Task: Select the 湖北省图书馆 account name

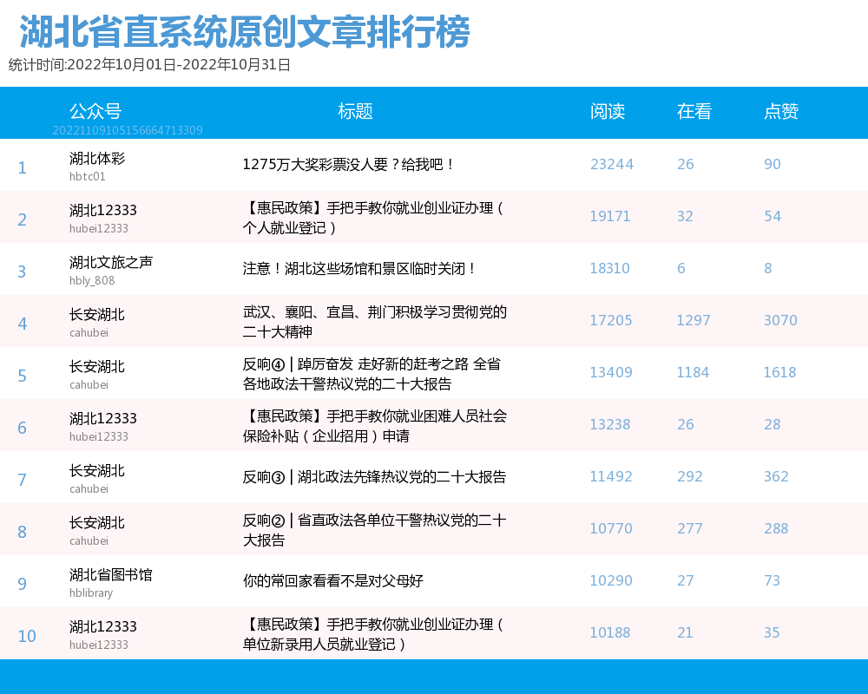Action: 111,574
